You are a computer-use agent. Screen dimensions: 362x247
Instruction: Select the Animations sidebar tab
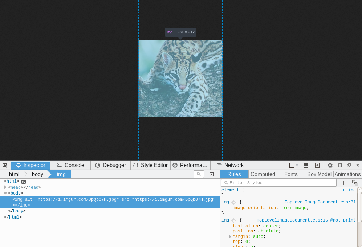pyautogui.click(x=348, y=174)
